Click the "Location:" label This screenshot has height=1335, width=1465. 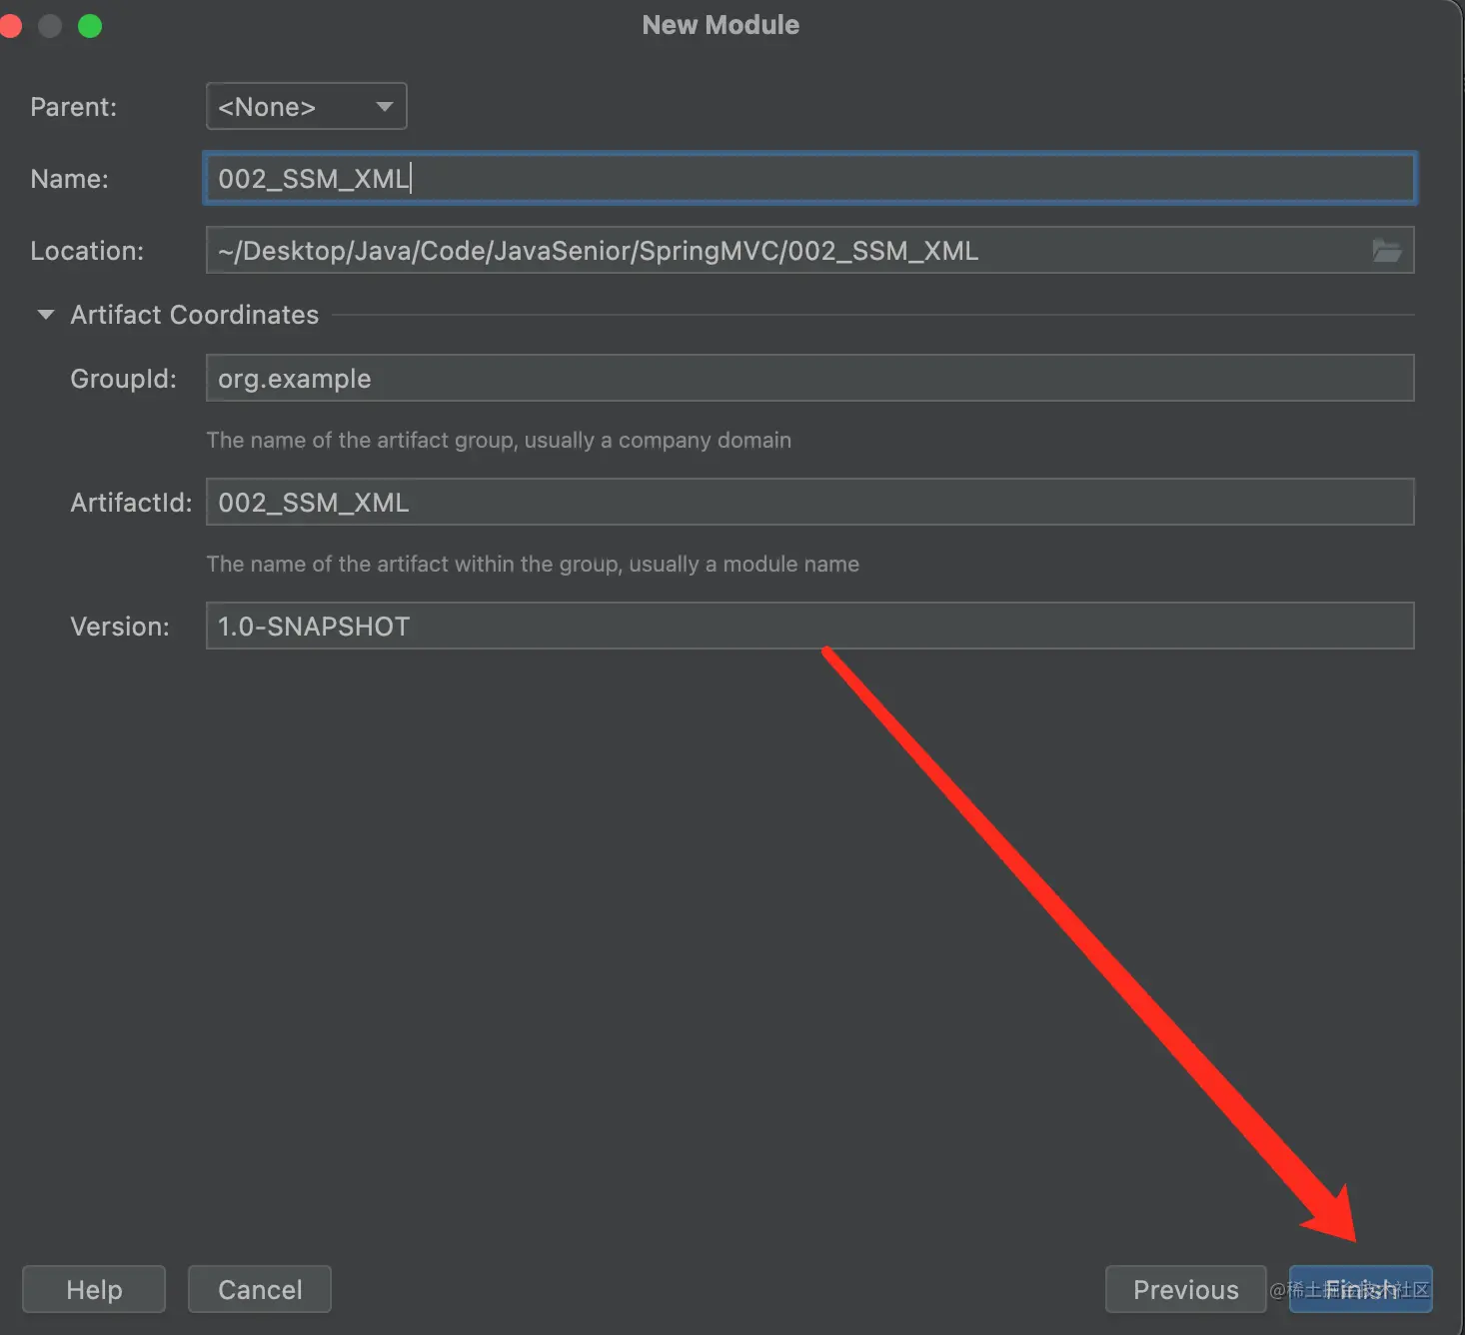pos(87,251)
